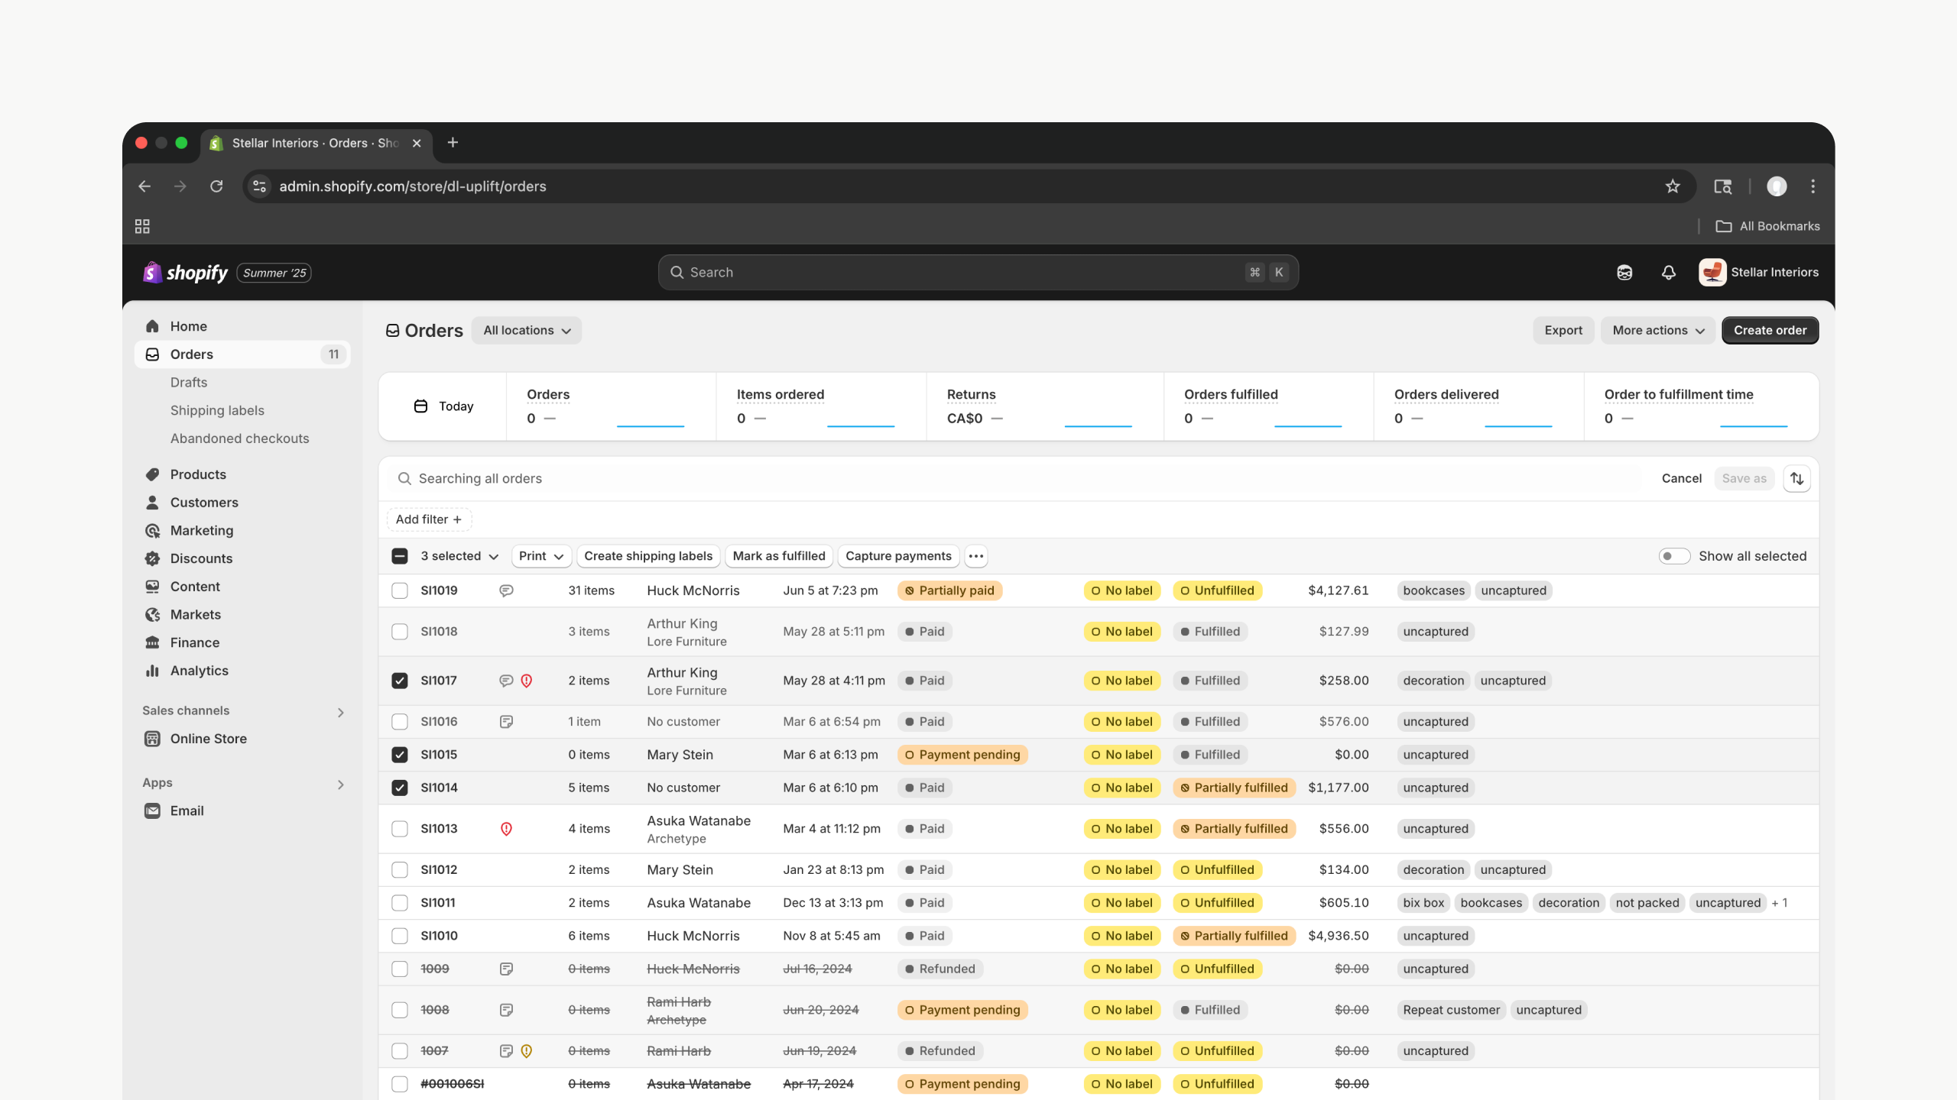Screen dimensions: 1957x1100
Task: Click the Capture payments button
Action: click(x=898, y=556)
